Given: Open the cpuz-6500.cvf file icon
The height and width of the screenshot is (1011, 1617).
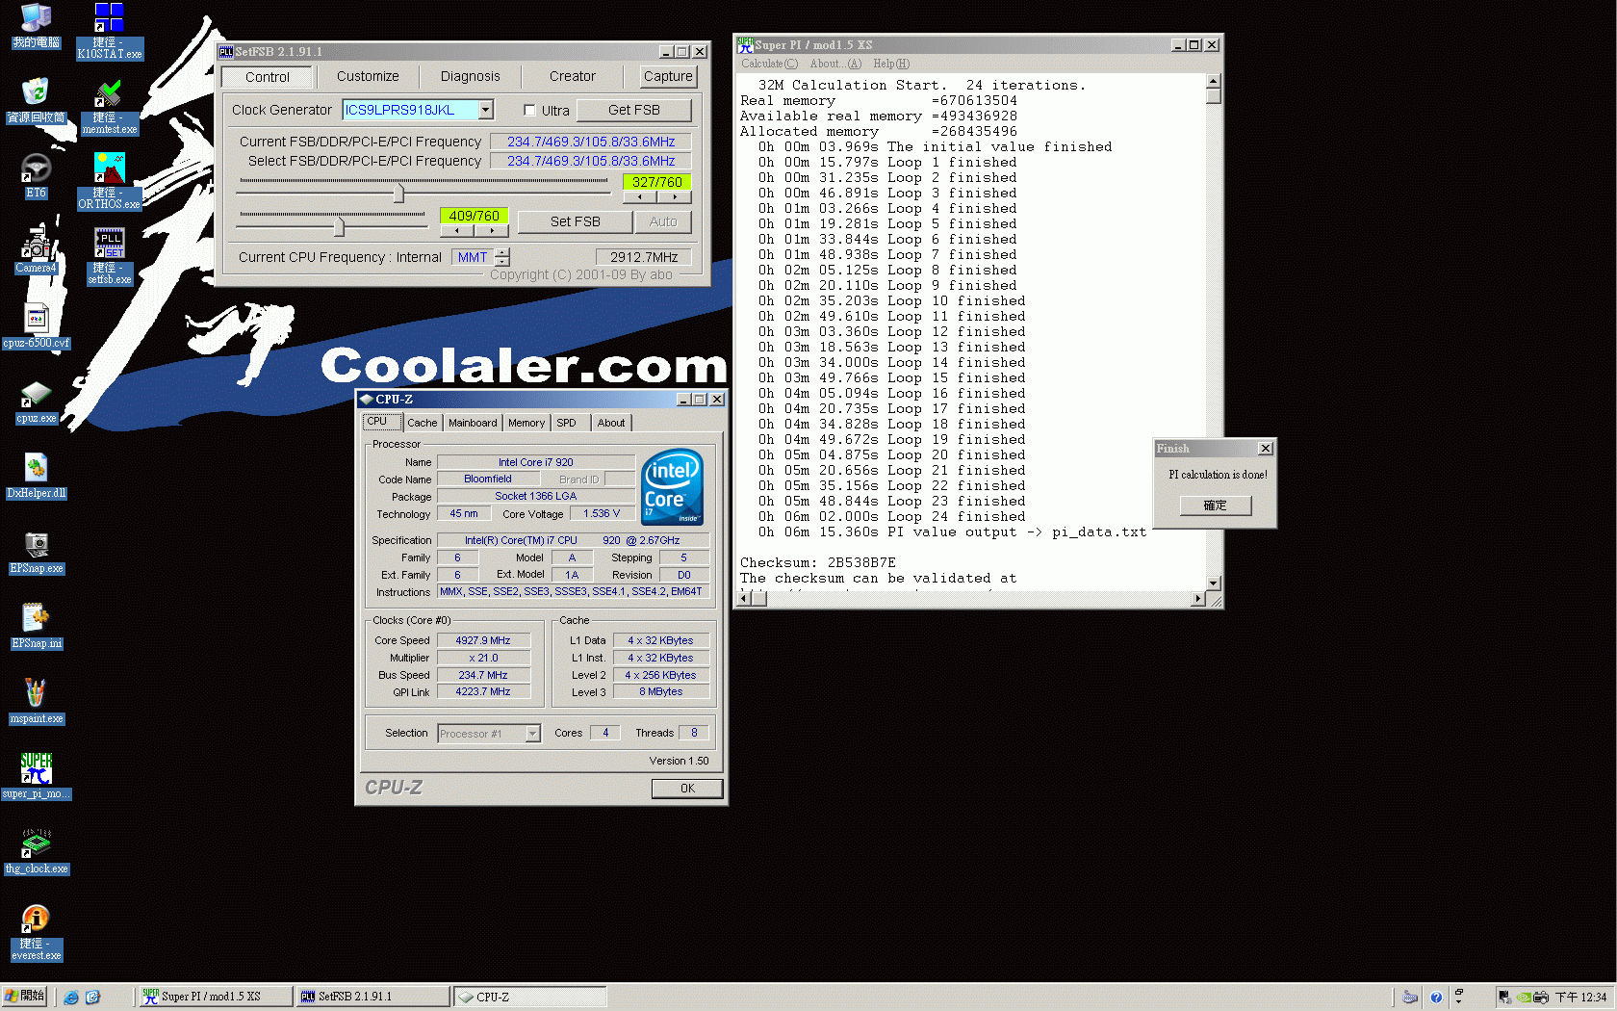Looking at the screenshot, I should pos(36,325).
